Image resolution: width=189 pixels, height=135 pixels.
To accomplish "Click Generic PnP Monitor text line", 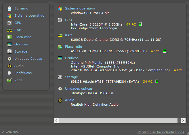I will point(103,63).
